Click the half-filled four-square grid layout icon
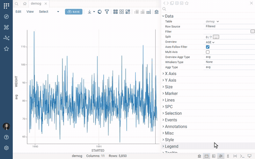Viewport: 255px width, 159px height. (128, 12)
